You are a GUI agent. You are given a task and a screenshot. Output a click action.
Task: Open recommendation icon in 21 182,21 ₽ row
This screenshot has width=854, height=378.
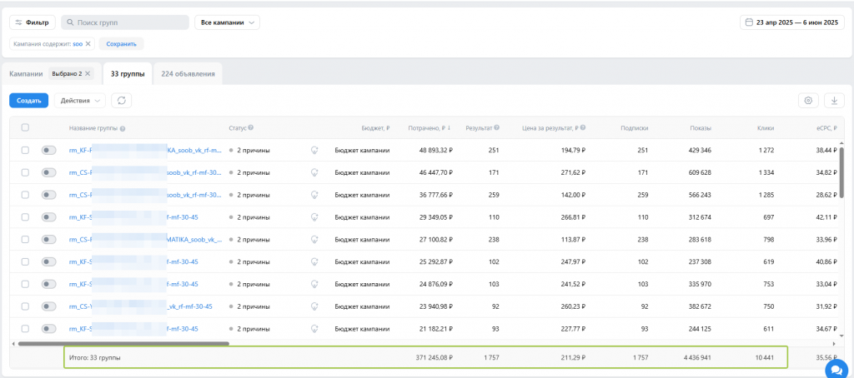314,329
